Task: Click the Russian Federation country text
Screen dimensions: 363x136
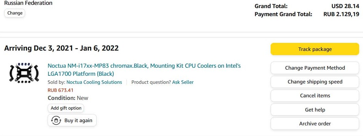Action: tap(28, 3)
